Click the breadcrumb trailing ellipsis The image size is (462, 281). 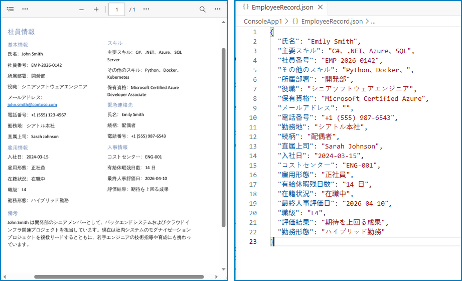pyautogui.click(x=373, y=22)
